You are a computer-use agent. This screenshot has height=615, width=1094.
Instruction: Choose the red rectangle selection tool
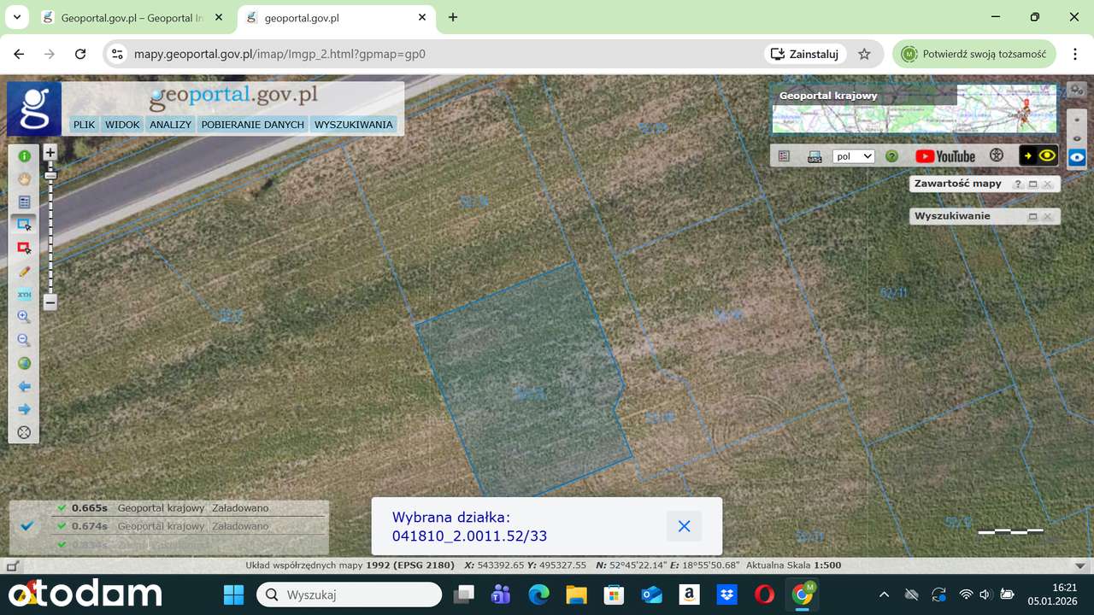24,248
